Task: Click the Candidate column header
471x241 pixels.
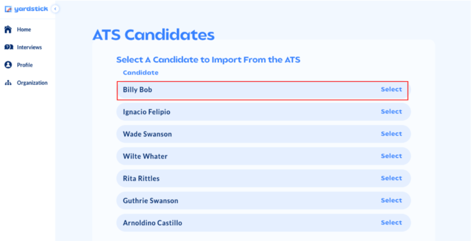Action: pyautogui.click(x=140, y=72)
